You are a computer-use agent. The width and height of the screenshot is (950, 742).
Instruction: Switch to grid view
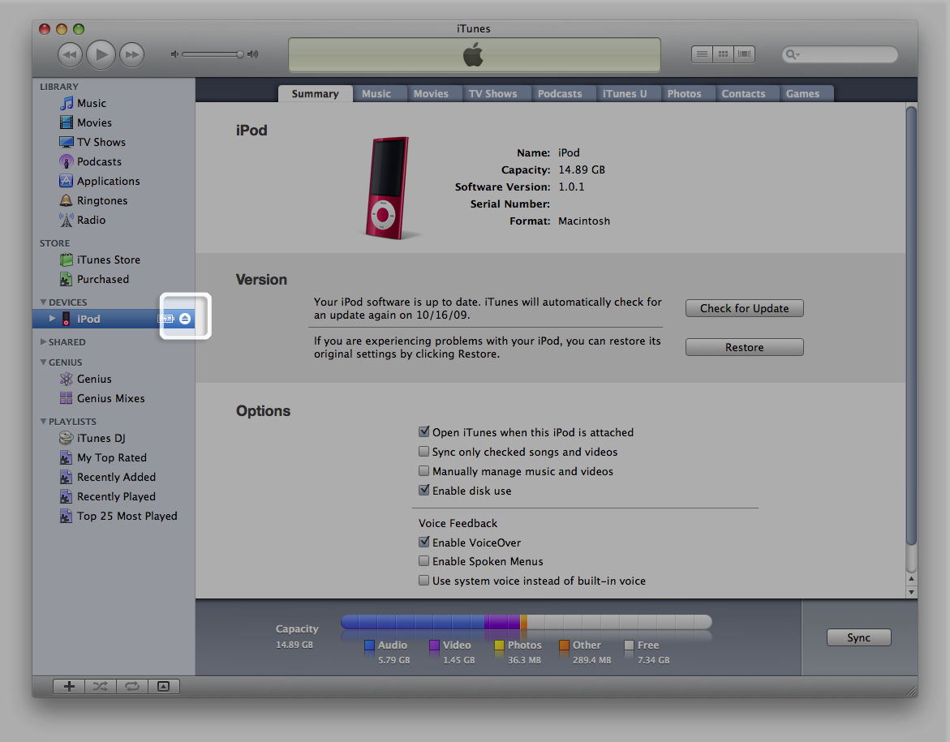coord(723,54)
